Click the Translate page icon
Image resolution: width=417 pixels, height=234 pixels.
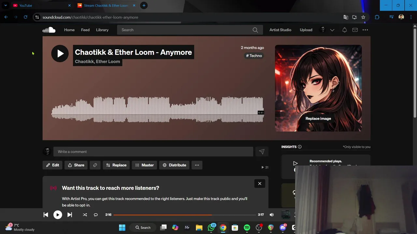pyautogui.click(x=346, y=17)
